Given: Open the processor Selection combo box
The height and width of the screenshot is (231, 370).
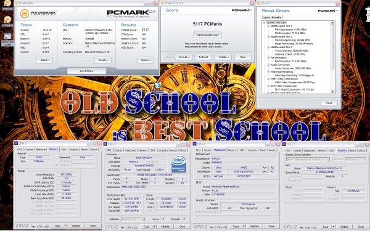Looking at the screenshot, I should click(x=133, y=219).
